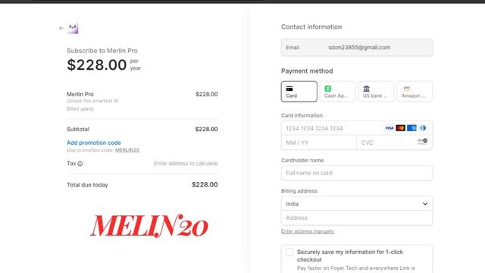Select the Cash App payment tab
Image resolution: width=485 pixels, height=273 pixels.
(337, 91)
